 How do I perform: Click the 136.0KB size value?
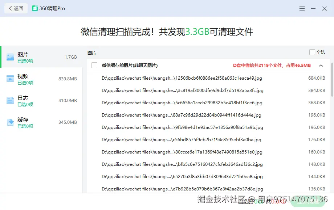click(x=317, y=189)
